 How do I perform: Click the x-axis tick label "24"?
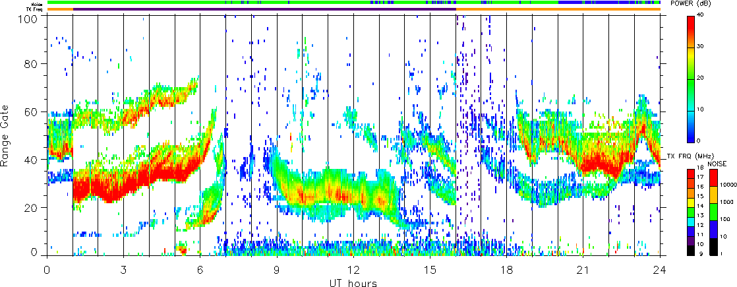tap(660, 270)
